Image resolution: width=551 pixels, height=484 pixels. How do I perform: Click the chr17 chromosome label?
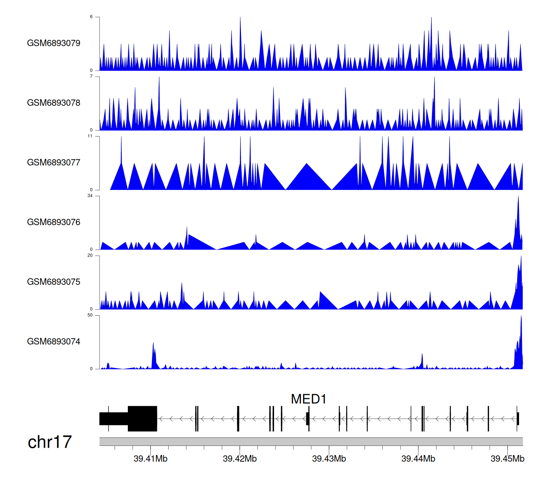tap(50, 442)
